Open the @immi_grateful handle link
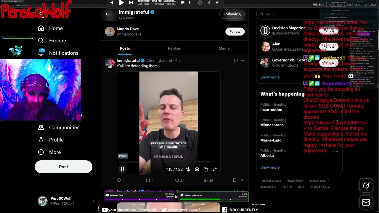The height and width of the screenshot is (213, 379). (x=159, y=60)
